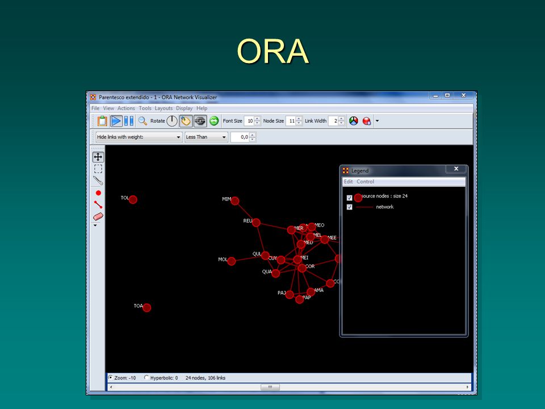This screenshot has height=409, width=545.
Task: Open the magnifying glass zoom tool
Action: point(142,120)
